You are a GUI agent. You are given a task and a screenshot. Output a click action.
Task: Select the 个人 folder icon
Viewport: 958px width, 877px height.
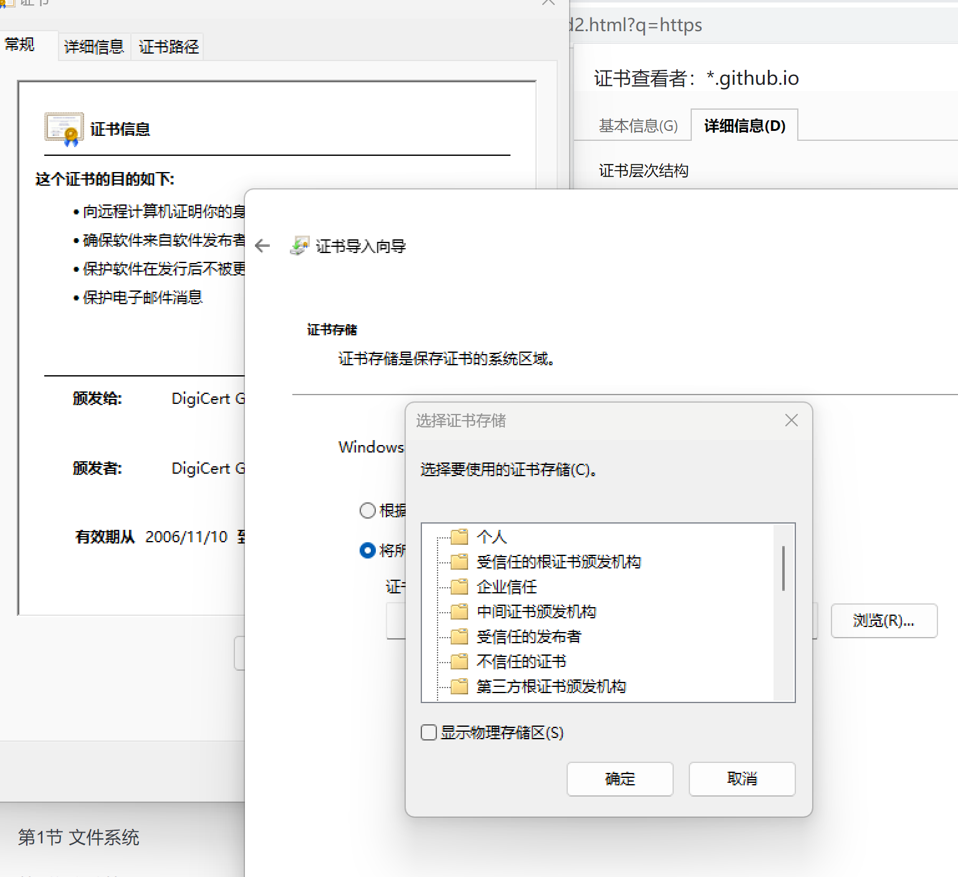(x=459, y=537)
